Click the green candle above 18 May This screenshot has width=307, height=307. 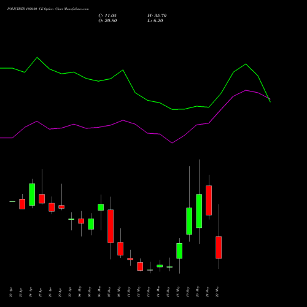(x=179, y=251)
